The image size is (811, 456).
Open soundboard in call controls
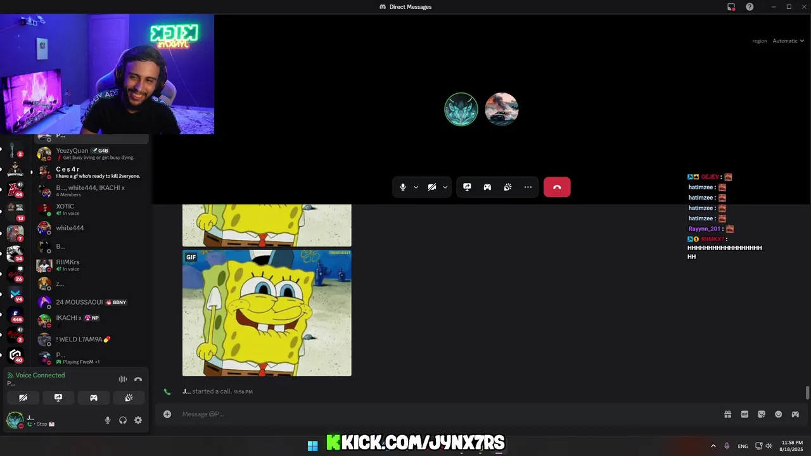[508, 187]
